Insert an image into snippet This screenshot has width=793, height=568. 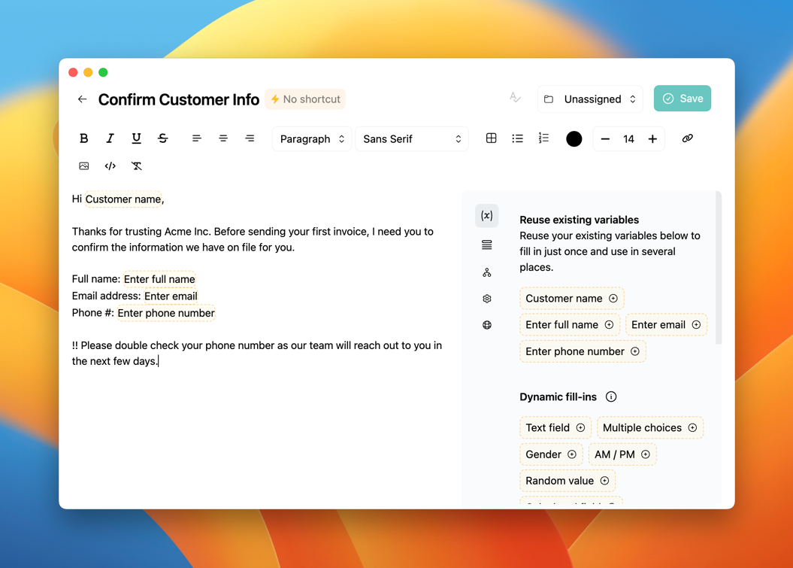83,166
